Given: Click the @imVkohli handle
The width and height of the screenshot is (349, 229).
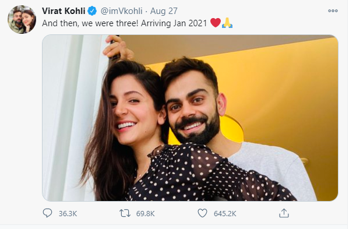Looking at the screenshot, I should tap(122, 11).
